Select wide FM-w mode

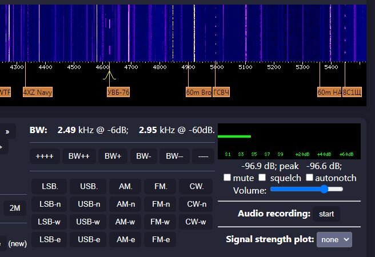click(160, 222)
